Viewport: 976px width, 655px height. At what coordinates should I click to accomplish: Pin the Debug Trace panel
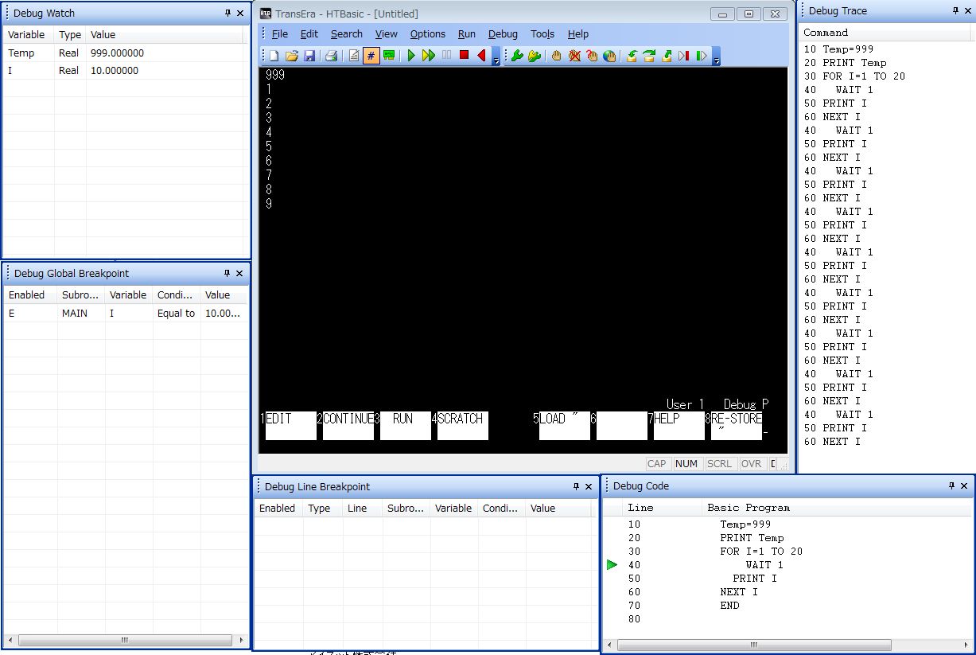coord(955,10)
